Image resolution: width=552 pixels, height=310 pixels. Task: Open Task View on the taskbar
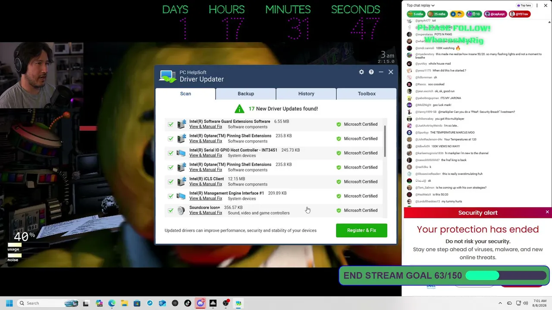pyautogui.click(x=86, y=303)
